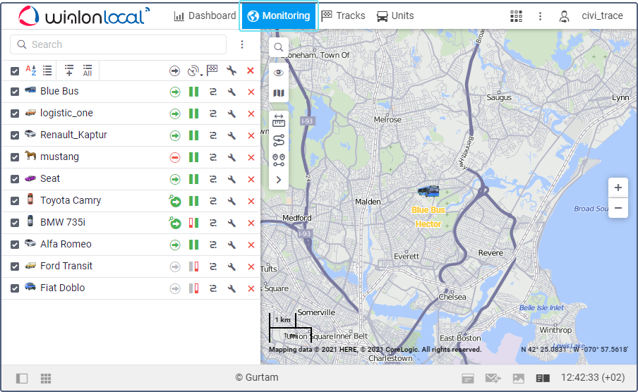This screenshot has height=392, width=638.
Task: Sort units alphabetically with A-Z icon
Action: pos(31,71)
